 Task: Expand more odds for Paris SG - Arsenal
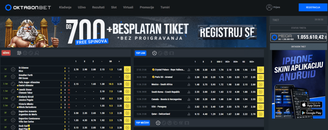[x=261, y=77]
